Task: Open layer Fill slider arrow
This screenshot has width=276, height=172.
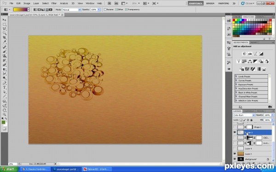Action: pos(273,120)
